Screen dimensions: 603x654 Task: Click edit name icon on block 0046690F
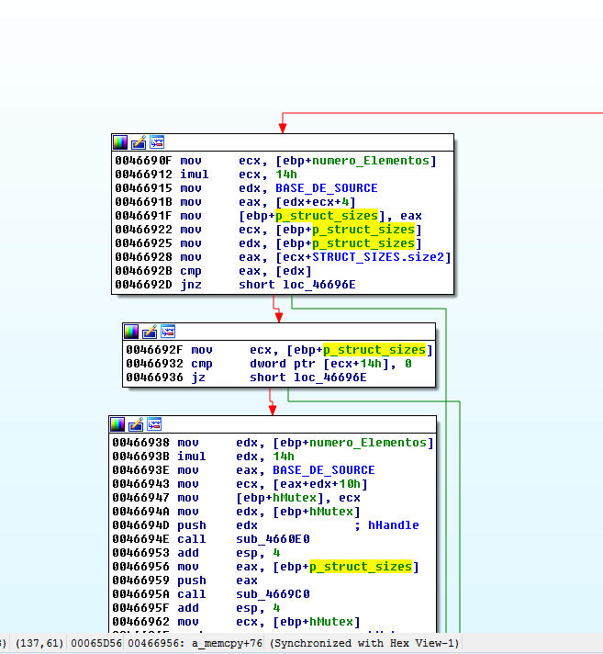(x=139, y=142)
